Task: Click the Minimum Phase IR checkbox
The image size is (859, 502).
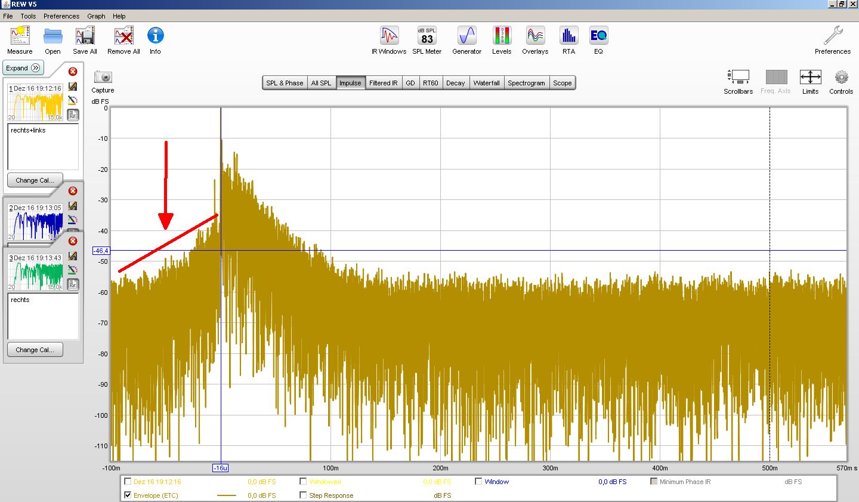Action: 654,482
